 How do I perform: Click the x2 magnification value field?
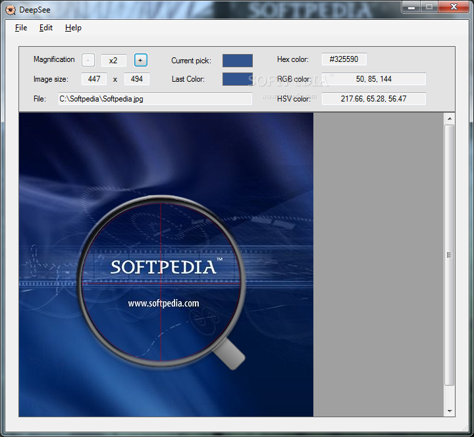pyautogui.click(x=113, y=60)
